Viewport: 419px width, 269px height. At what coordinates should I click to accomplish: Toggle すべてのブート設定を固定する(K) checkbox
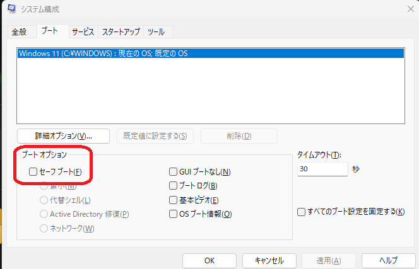click(x=301, y=212)
